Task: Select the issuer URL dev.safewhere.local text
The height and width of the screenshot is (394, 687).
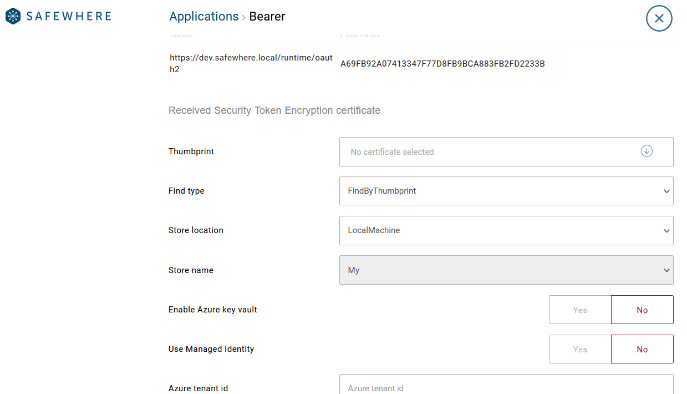Action: pyautogui.click(x=251, y=63)
